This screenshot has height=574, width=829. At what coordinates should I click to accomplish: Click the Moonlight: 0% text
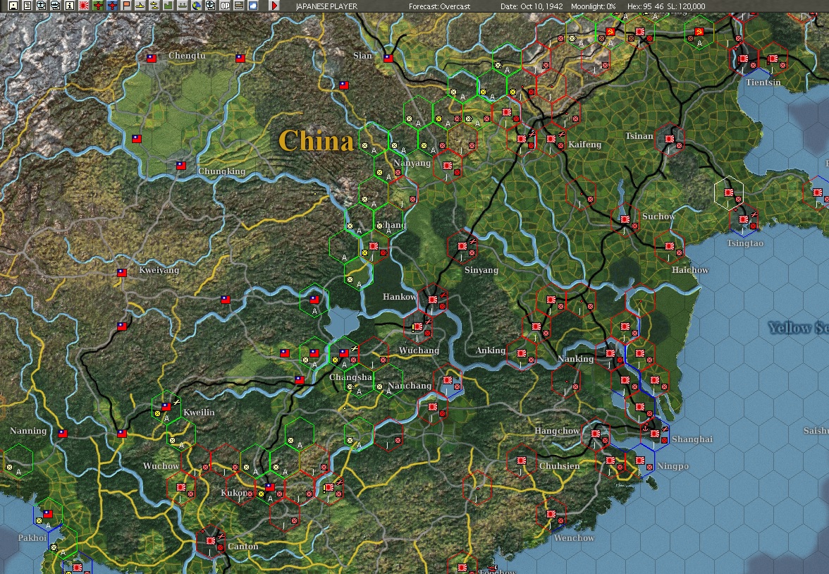tap(594, 6)
